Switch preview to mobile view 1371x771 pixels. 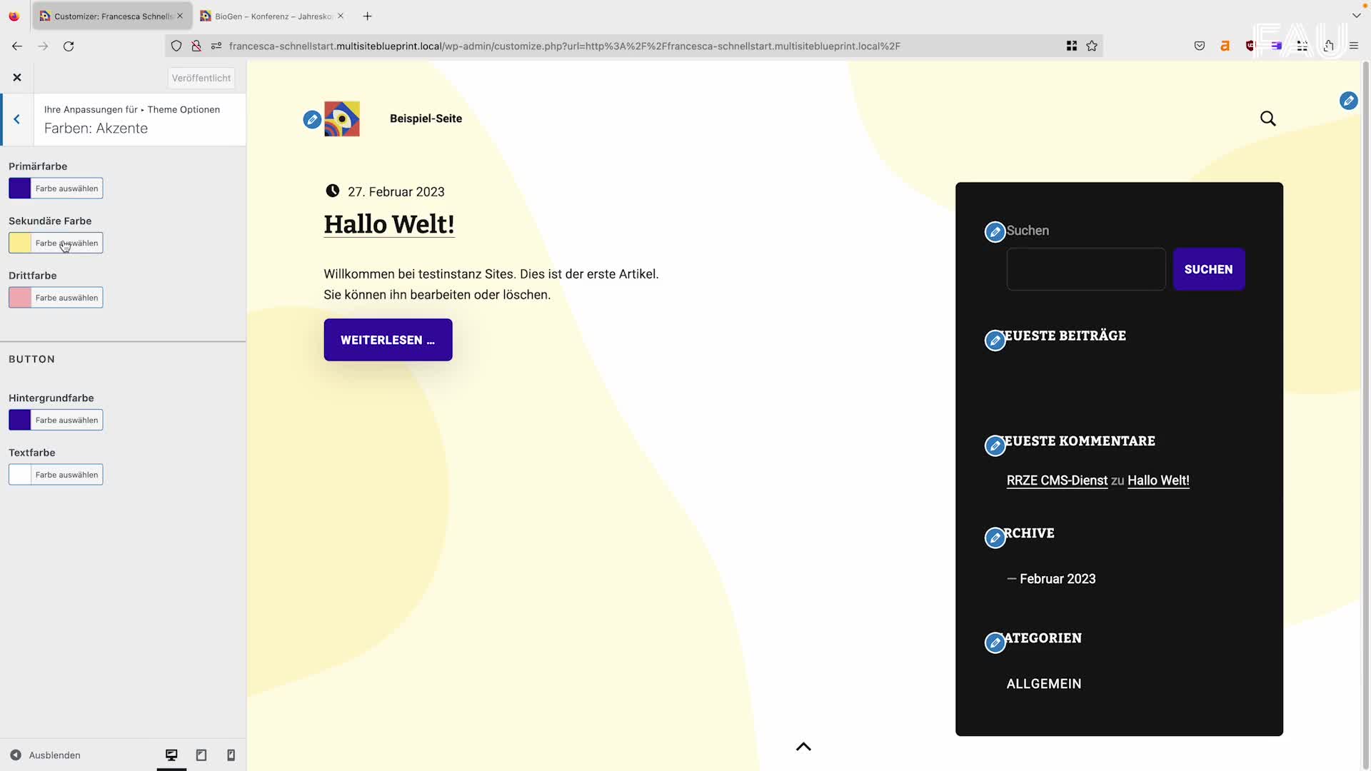[x=230, y=755]
